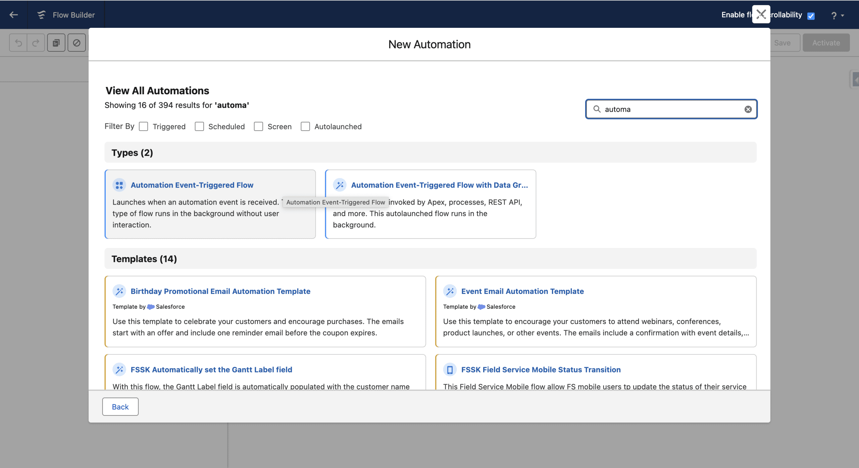The image size is (859, 468).
Task: Enable the Triggered filter checkbox
Action: pyautogui.click(x=144, y=126)
